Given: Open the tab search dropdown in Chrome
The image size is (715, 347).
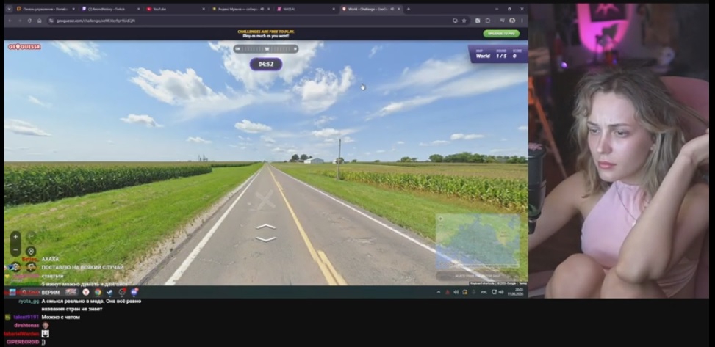Looking at the screenshot, I should 9,9.
